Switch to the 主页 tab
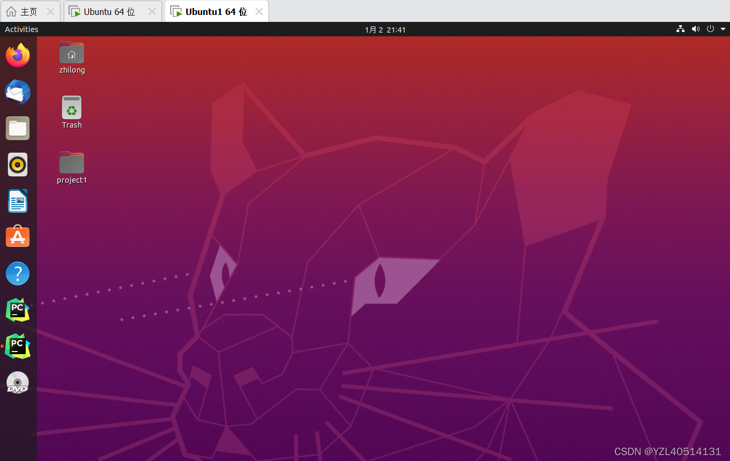The width and height of the screenshot is (730, 461). click(29, 12)
